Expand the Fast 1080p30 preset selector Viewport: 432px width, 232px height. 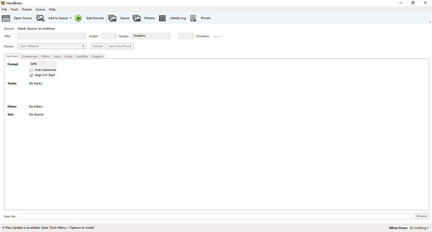click(x=52, y=46)
